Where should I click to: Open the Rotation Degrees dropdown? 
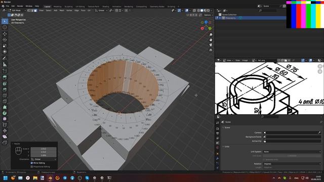(x=292, y=164)
